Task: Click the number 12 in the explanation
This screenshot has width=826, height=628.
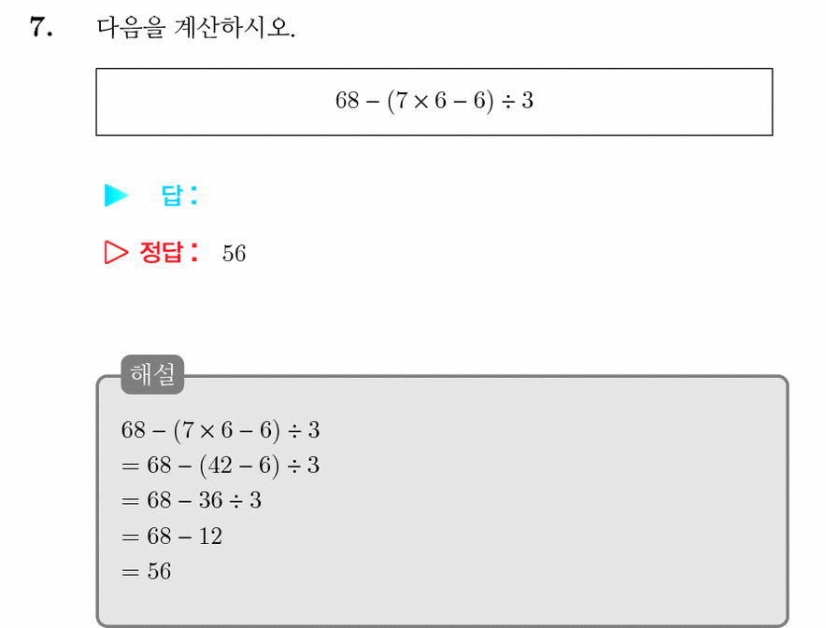Action: [x=211, y=537]
